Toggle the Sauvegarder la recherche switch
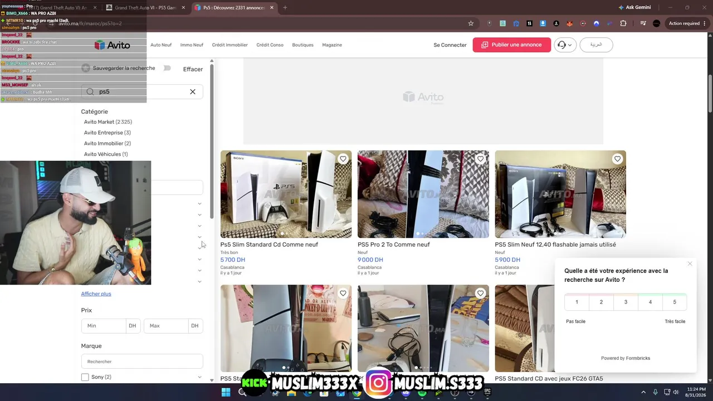The image size is (713, 401). click(167, 68)
